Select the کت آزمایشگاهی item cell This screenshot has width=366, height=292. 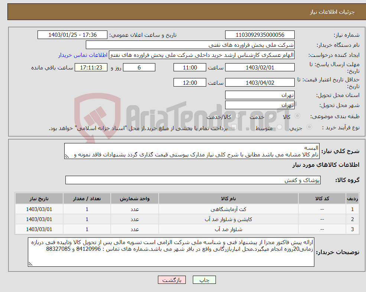[x=228, y=210]
